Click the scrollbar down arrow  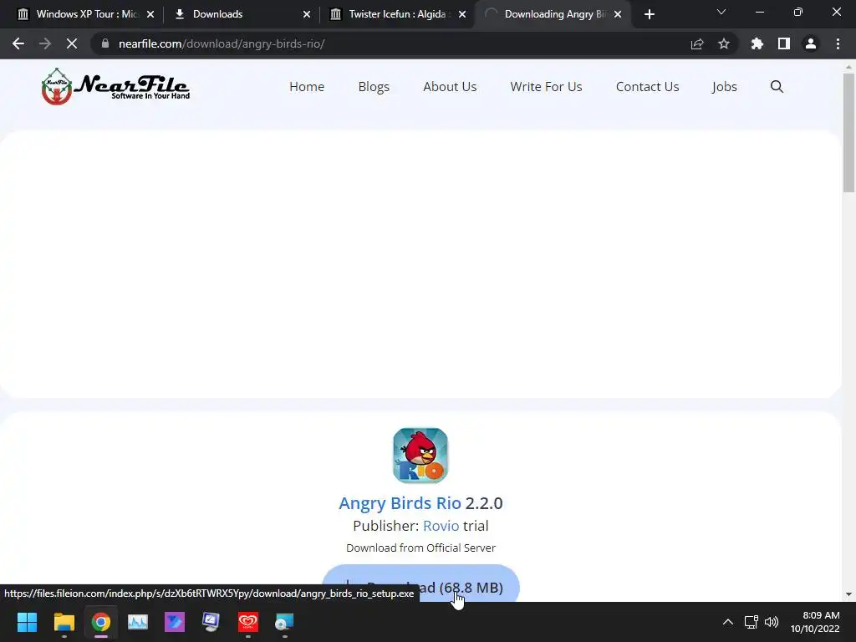tap(848, 594)
